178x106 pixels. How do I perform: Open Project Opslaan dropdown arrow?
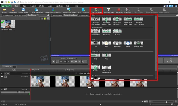click(30, 10)
